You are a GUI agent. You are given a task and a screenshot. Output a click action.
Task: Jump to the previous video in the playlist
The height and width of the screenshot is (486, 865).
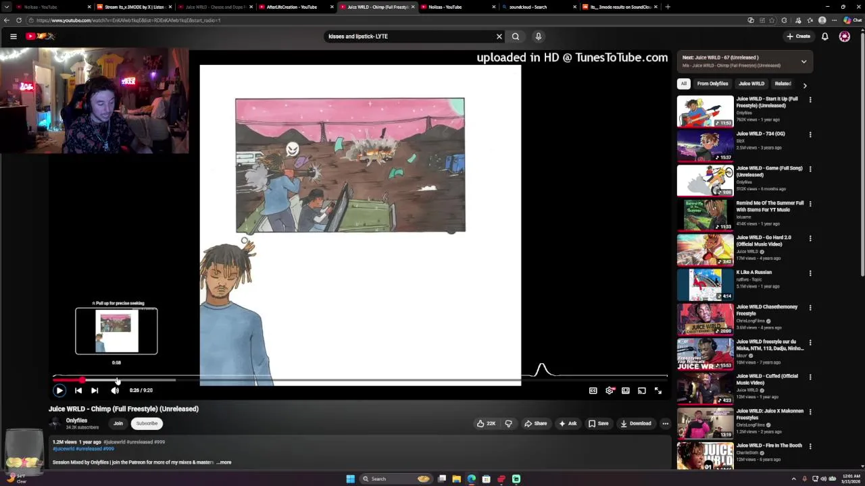78,390
